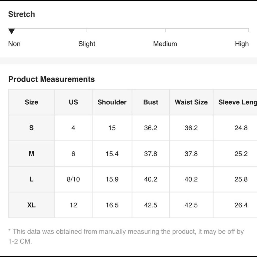
Task: Click the Shoulder column header
Action: tap(112, 102)
